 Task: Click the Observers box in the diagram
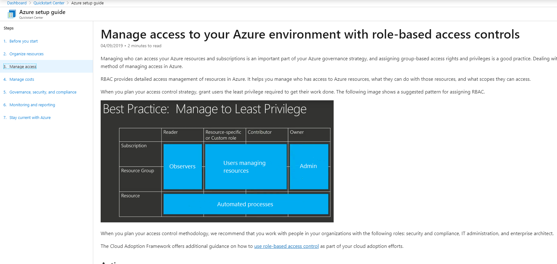click(183, 166)
